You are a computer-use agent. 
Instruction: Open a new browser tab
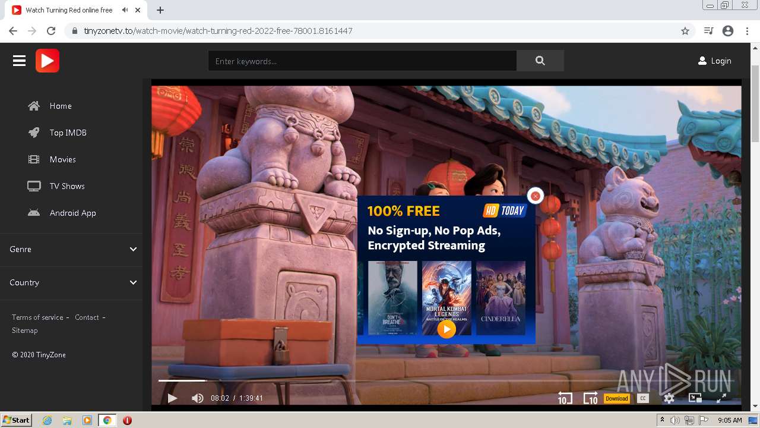tap(160, 10)
